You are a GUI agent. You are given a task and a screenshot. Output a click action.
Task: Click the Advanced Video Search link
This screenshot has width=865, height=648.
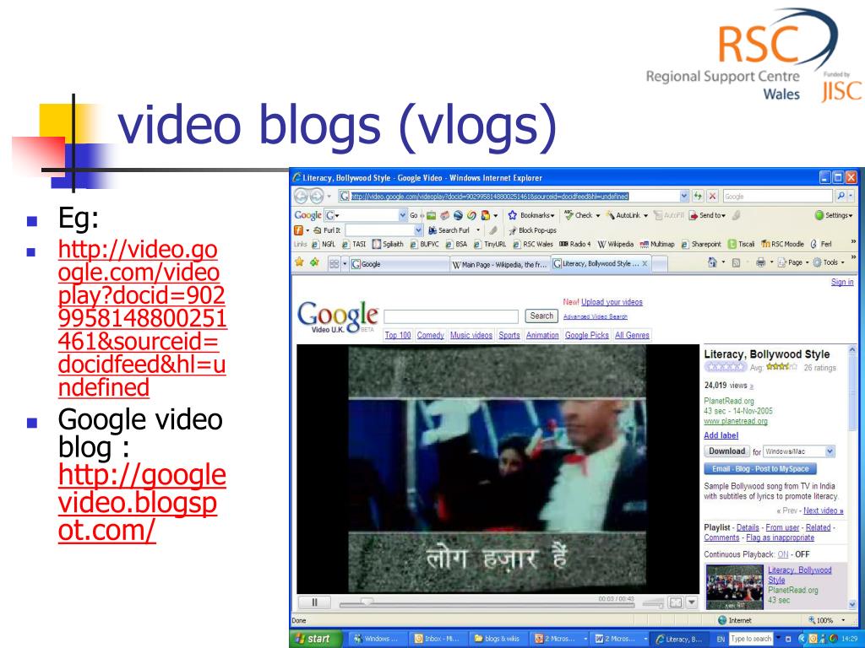[596, 316]
